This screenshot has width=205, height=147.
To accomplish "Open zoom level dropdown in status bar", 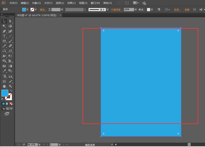I will pos(39,145).
